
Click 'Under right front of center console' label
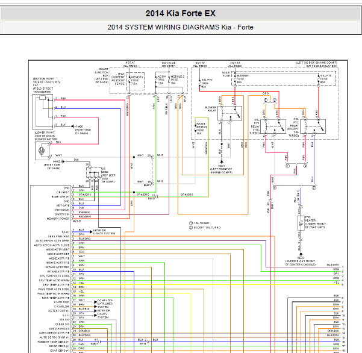301,263
